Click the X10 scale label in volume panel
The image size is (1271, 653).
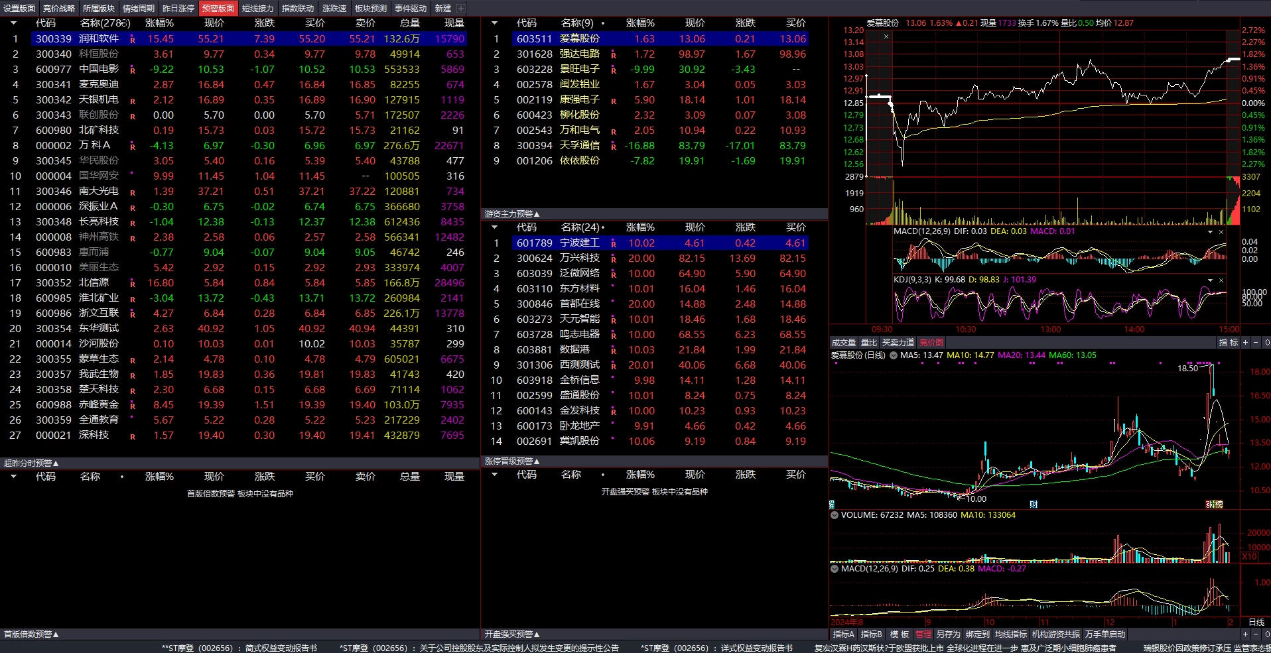coord(1249,557)
